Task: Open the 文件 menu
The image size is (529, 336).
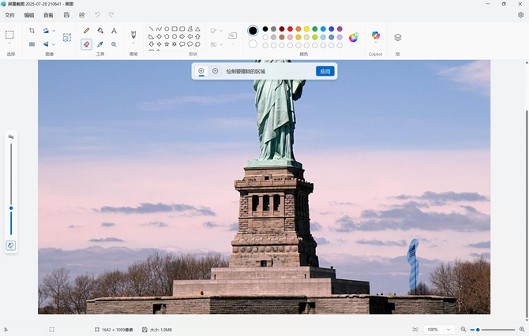Action: coord(9,15)
